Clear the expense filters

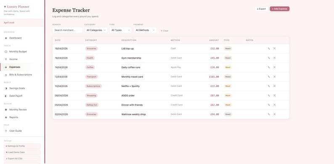click(164, 31)
